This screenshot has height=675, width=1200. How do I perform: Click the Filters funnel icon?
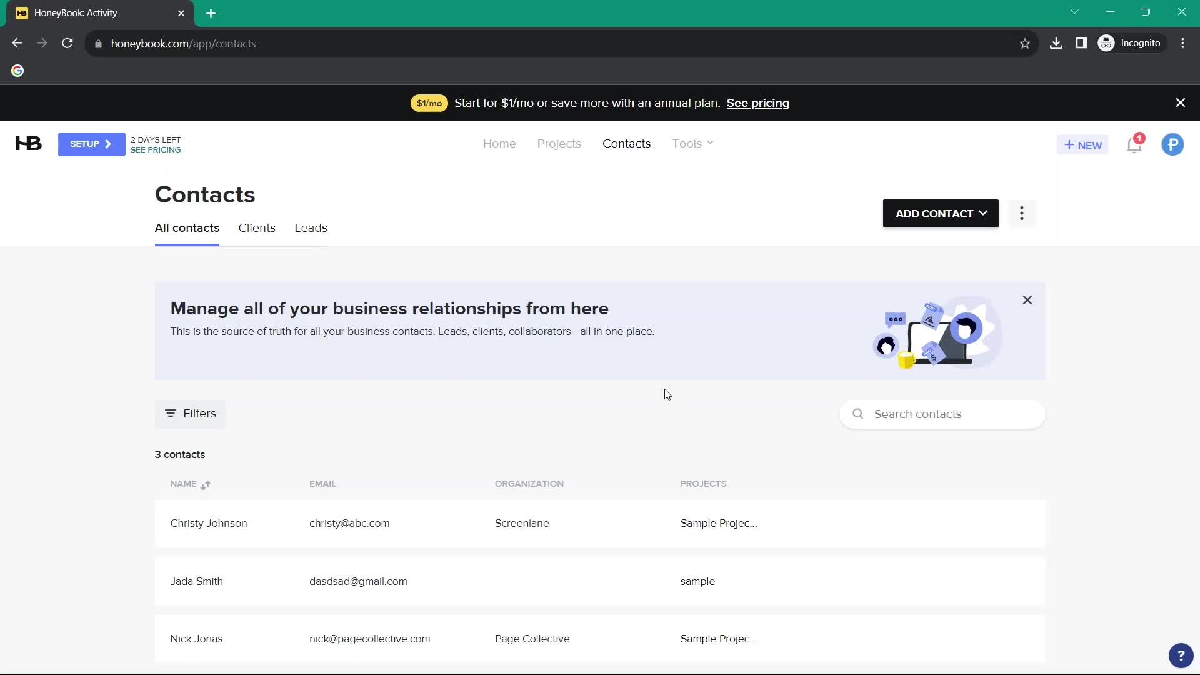click(x=171, y=414)
